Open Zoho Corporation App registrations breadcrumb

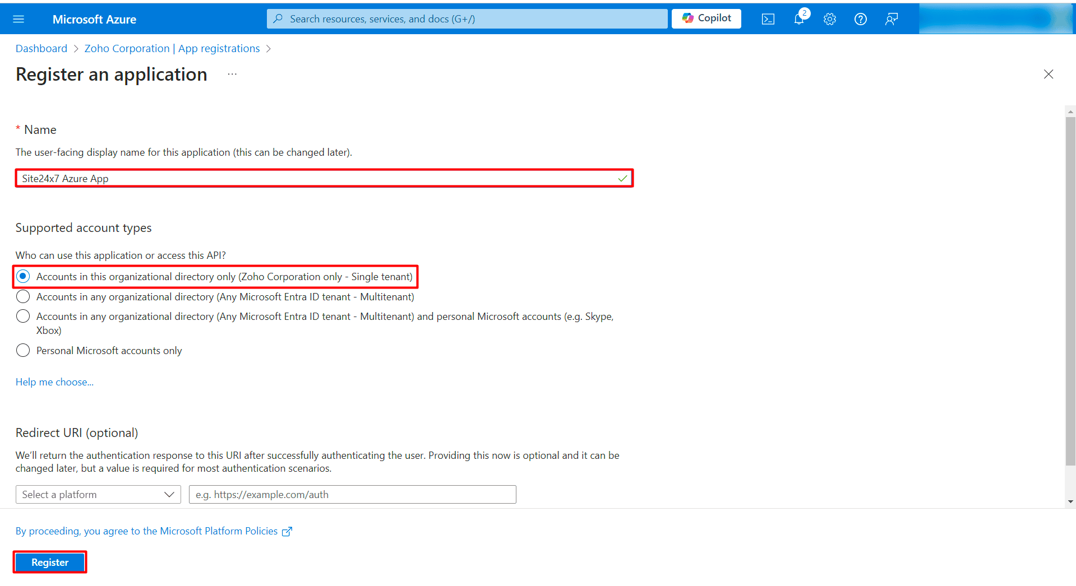pyautogui.click(x=172, y=48)
